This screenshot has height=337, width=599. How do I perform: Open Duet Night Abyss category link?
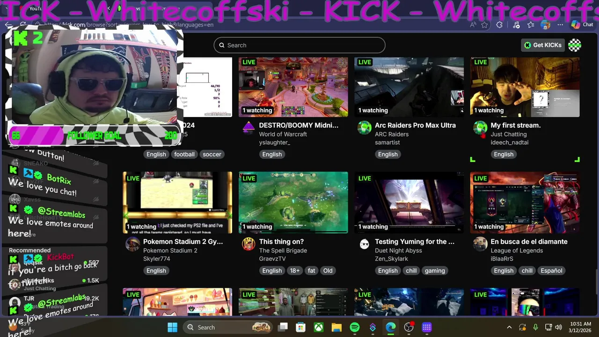pos(398,250)
